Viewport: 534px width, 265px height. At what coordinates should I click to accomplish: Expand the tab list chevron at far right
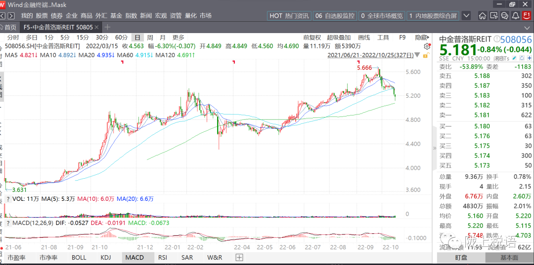(x=527, y=28)
